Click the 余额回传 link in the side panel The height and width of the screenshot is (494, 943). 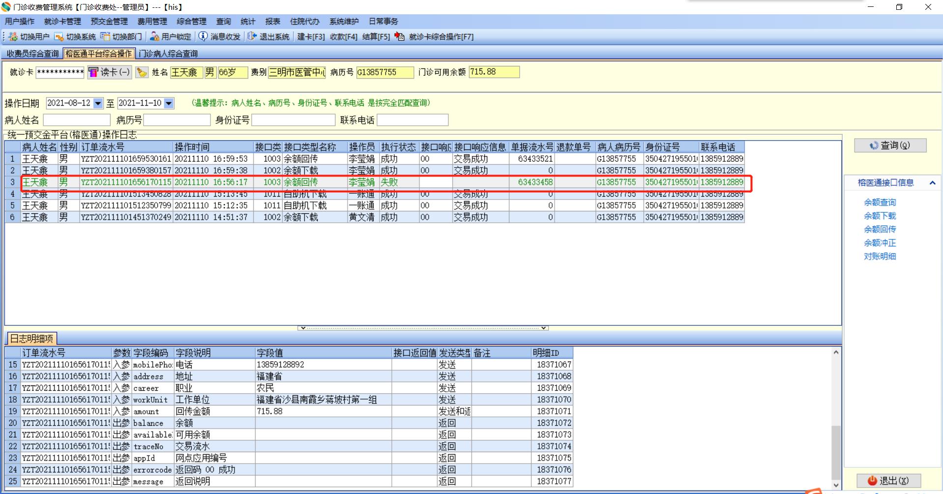click(x=880, y=230)
